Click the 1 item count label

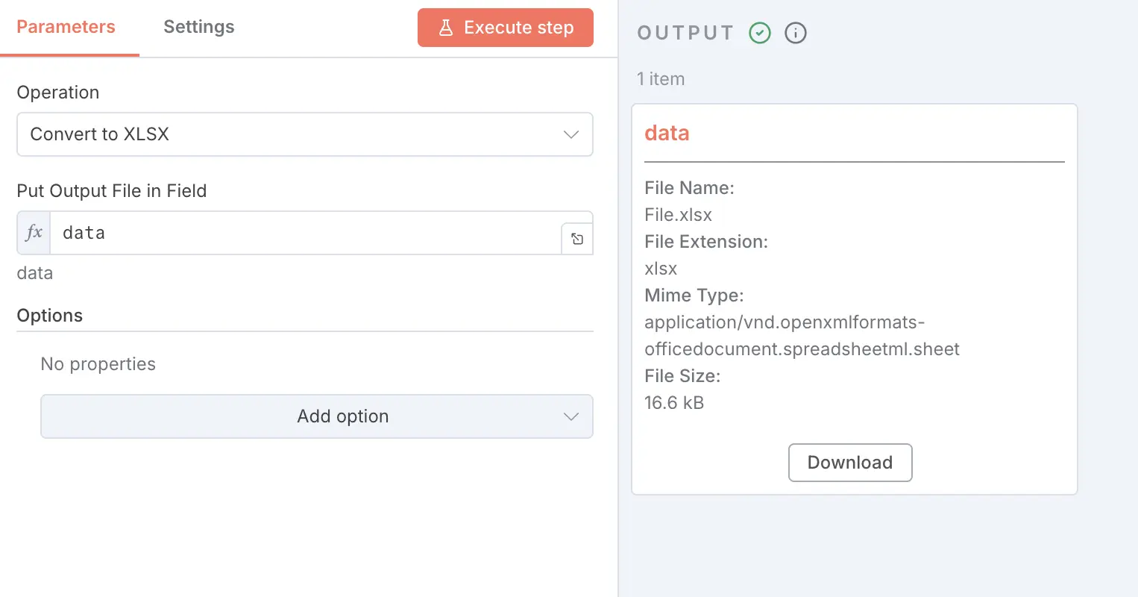tap(661, 78)
